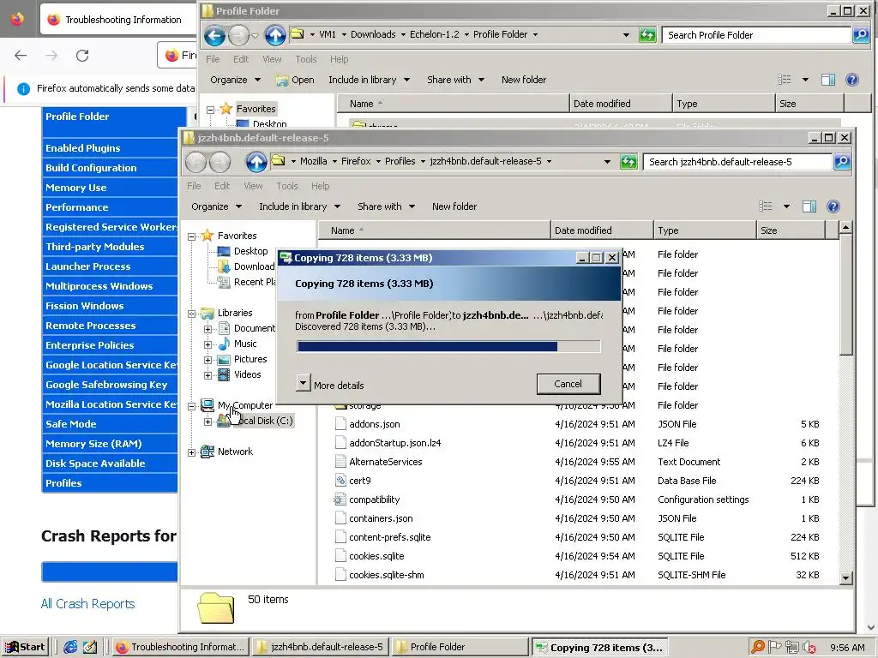Open Tools menu in Profile Folder window
878x658 pixels.
click(x=306, y=59)
